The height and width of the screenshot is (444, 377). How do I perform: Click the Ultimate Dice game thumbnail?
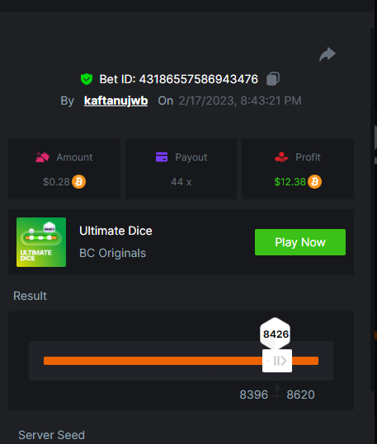(x=41, y=242)
